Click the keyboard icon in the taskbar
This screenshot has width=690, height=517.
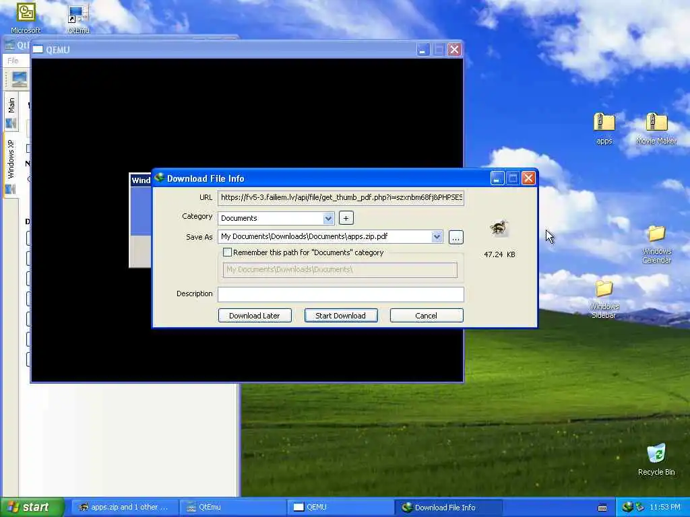602,508
